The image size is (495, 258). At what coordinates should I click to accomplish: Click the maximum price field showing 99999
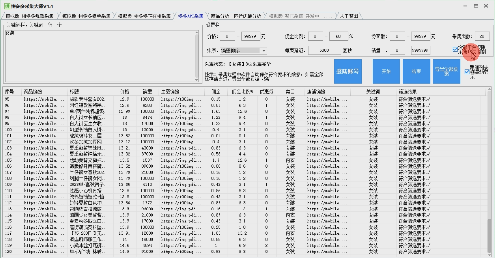(x=250, y=36)
